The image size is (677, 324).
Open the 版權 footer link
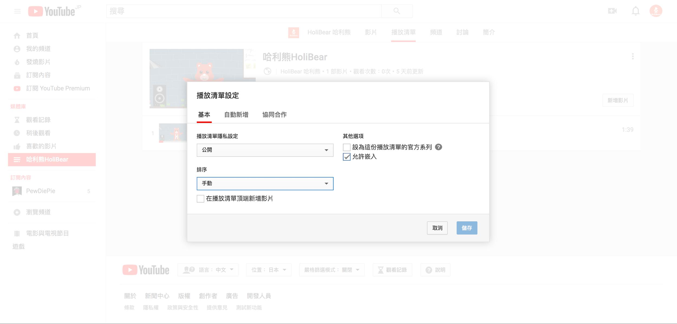[x=184, y=296]
